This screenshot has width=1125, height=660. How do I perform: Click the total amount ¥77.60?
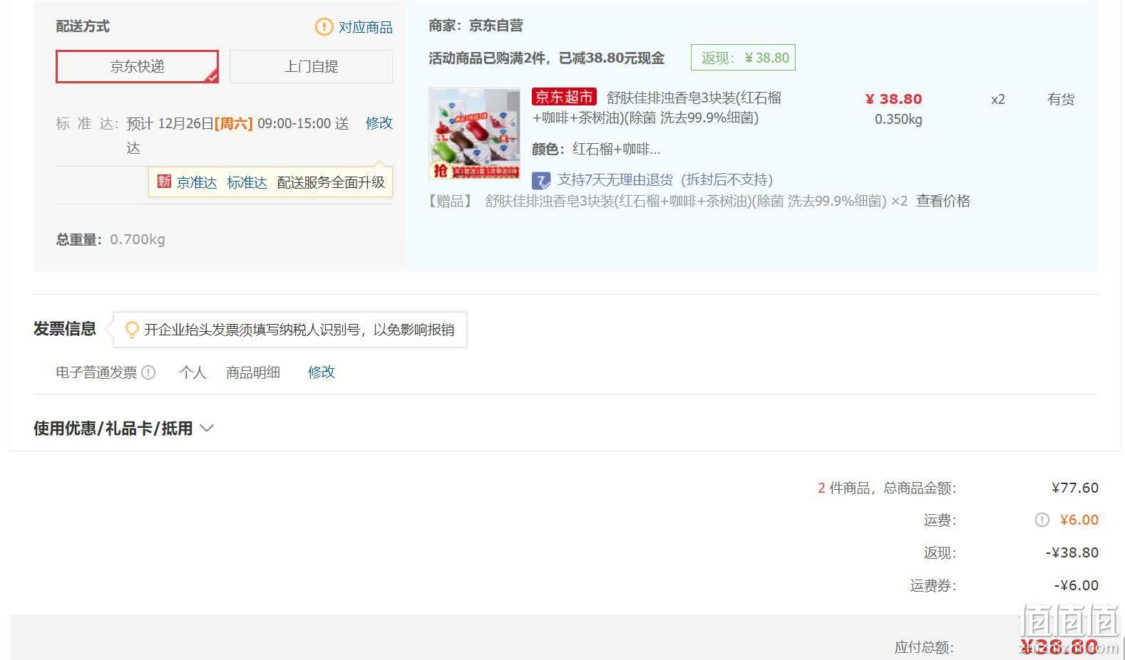click(x=1075, y=488)
